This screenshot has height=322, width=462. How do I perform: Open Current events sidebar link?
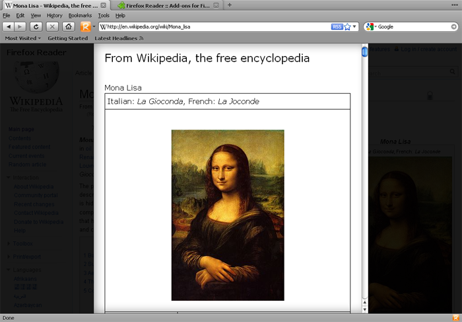[x=26, y=156]
